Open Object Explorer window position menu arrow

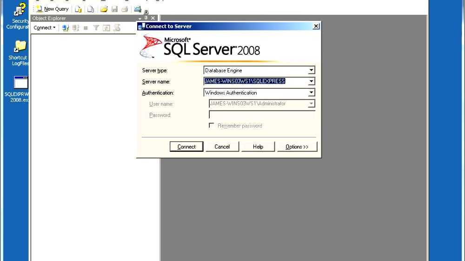(x=140, y=19)
